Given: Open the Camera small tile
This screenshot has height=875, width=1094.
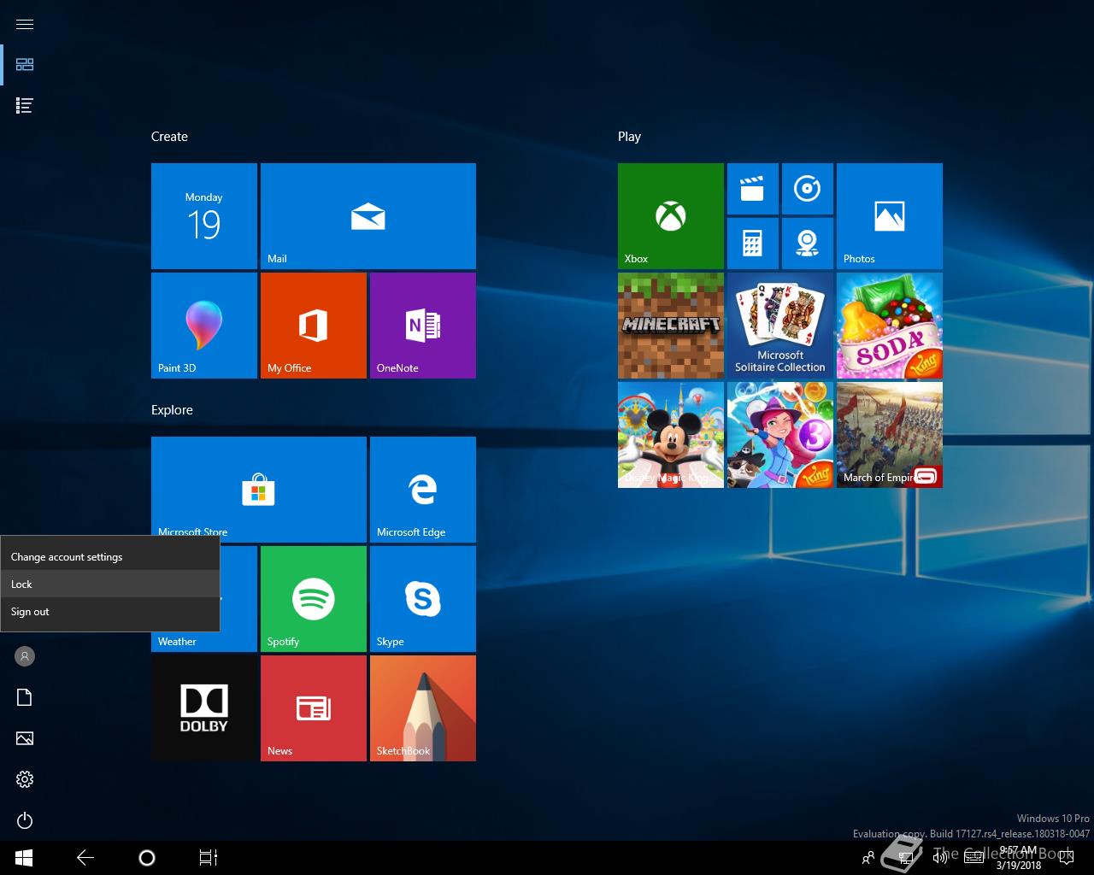Looking at the screenshot, I should click(808, 244).
